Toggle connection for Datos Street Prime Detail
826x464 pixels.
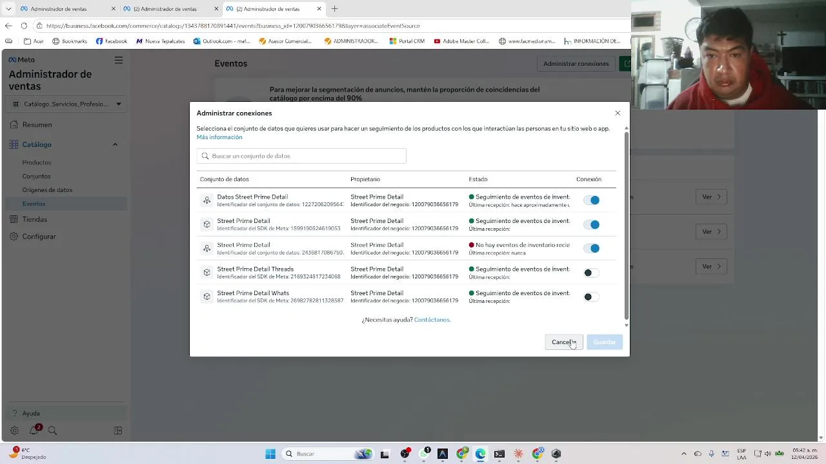[x=591, y=200]
